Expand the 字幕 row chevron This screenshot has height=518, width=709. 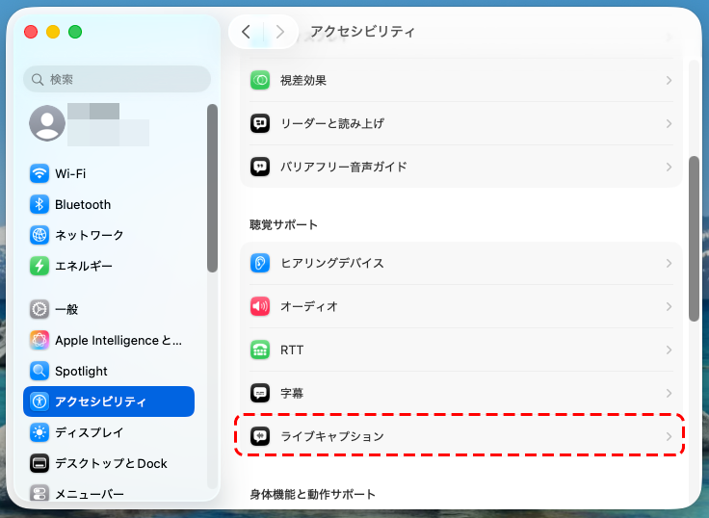pyautogui.click(x=669, y=393)
